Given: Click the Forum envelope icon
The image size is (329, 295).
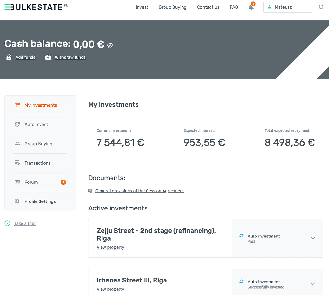Looking at the screenshot, I should 17,182.
